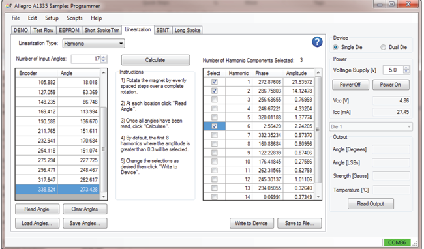Click the Encoder column header
This screenshot has height=249, width=424.
click(37, 73)
